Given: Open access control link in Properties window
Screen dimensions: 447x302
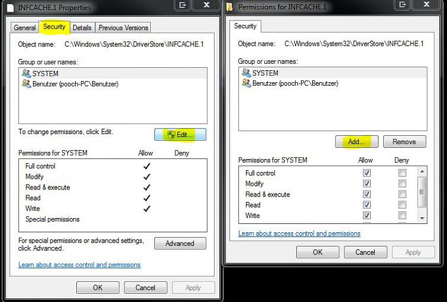Looking at the screenshot, I should click(79, 264).
